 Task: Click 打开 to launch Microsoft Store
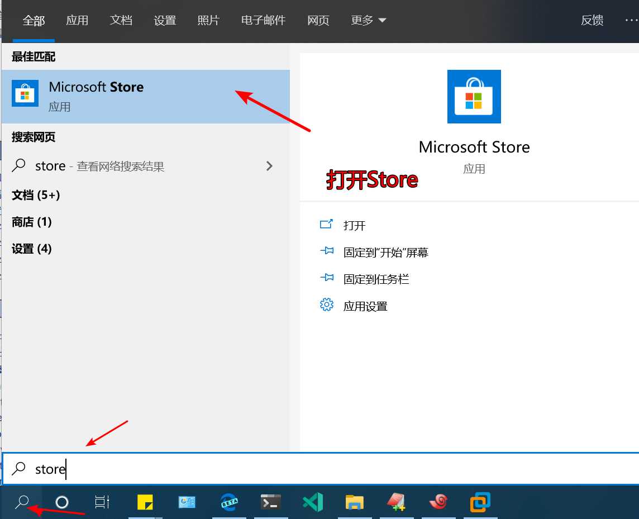[354, 226]
